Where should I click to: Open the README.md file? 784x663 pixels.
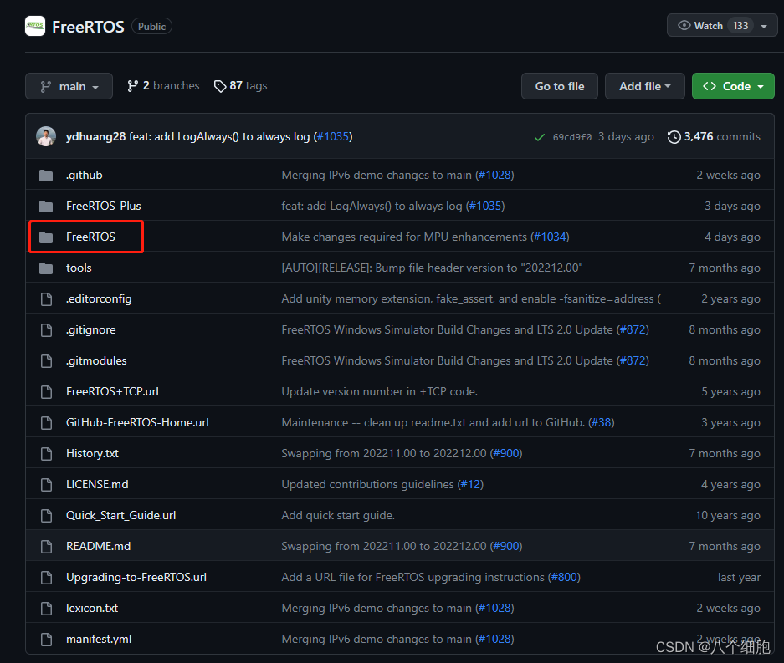click(x=98, y=547)
